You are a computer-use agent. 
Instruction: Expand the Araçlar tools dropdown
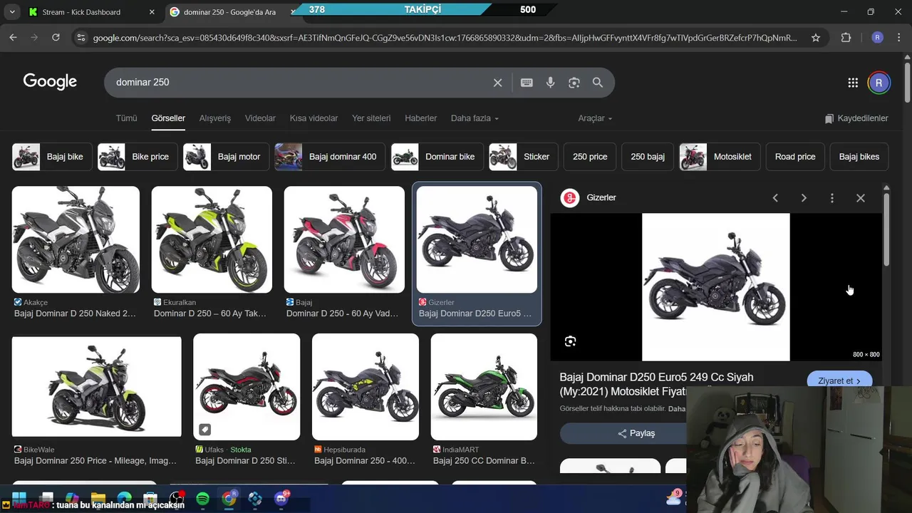[595, 118]
